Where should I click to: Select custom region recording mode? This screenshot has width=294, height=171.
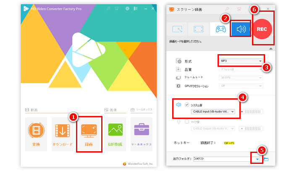click(177, 29)
